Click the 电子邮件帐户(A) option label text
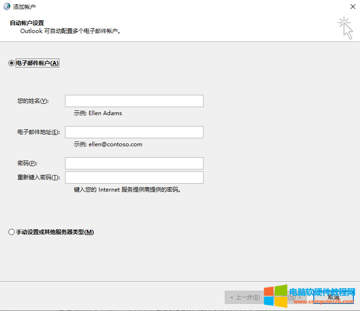The image size is (360, 311). [x=38, y=63]
